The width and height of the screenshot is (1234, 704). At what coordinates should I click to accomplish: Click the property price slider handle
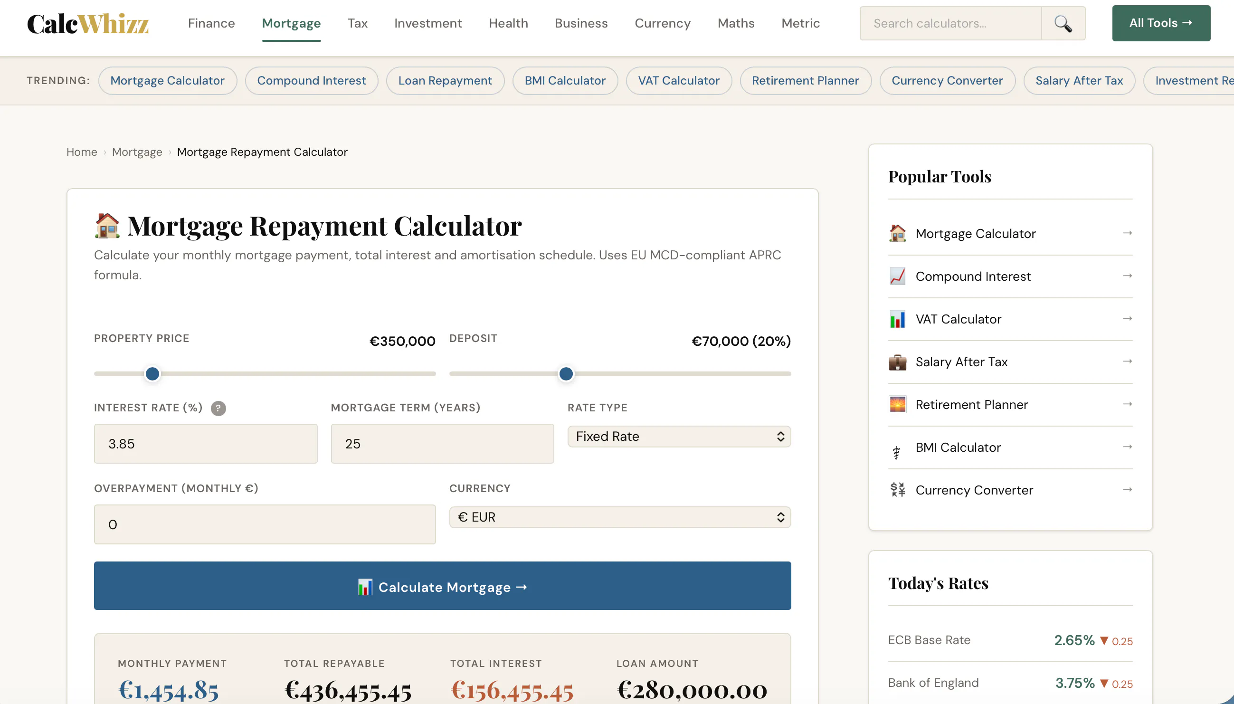click(x=152, y=374)
